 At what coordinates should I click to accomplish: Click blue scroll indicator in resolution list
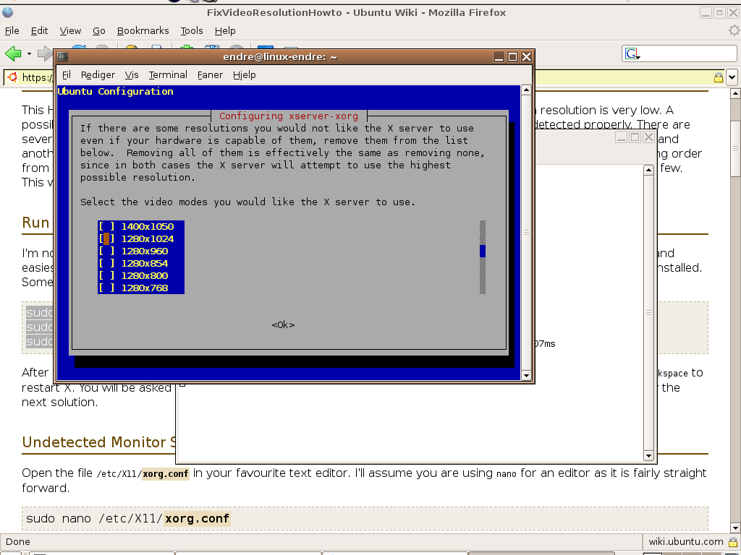483,251
